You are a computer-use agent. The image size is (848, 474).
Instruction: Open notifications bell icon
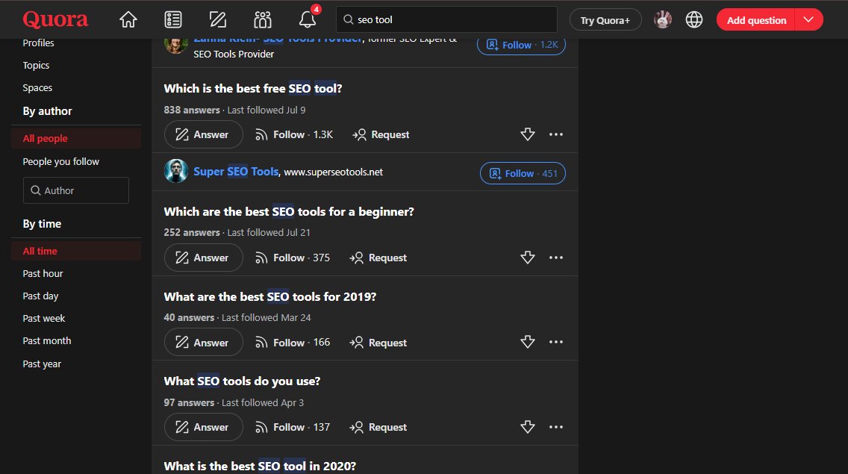[308, 19]
